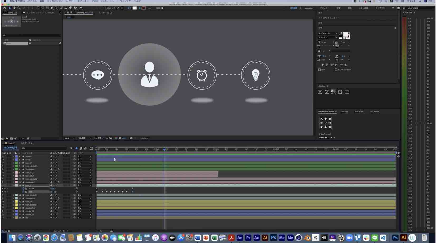Click the audio level slider knob
The width and height of the screenshot is (436, 243).
[420, 123]
